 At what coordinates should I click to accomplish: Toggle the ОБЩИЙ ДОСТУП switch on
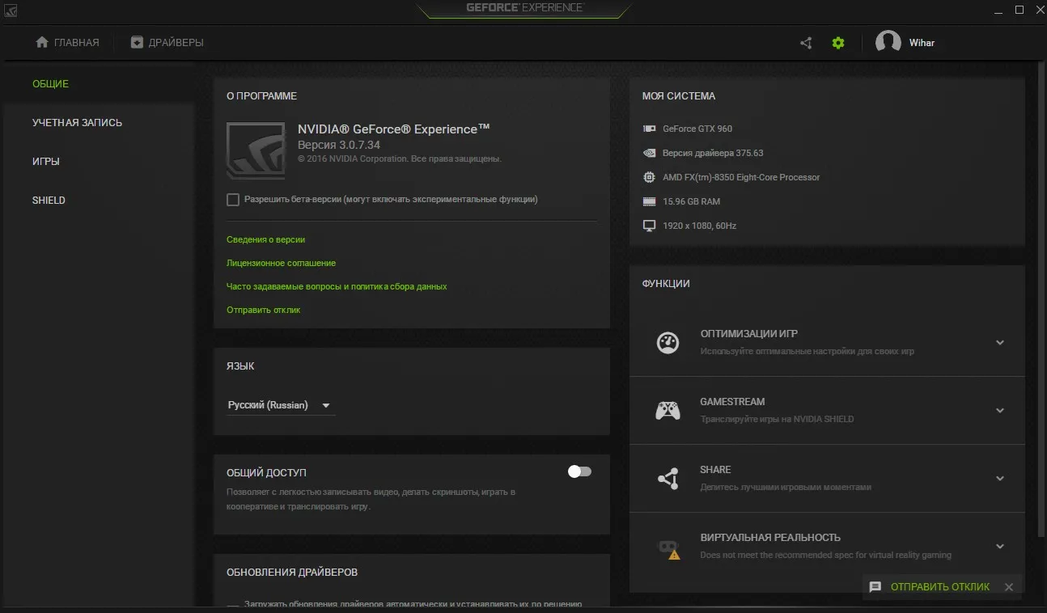pos(579,471)
